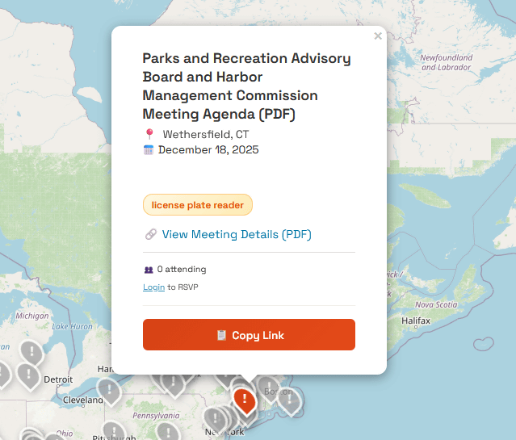Image resolution: width=516 pixels, height=440 pixels.
Task: Select the gray marker over New York
Action: coord(215,418)
